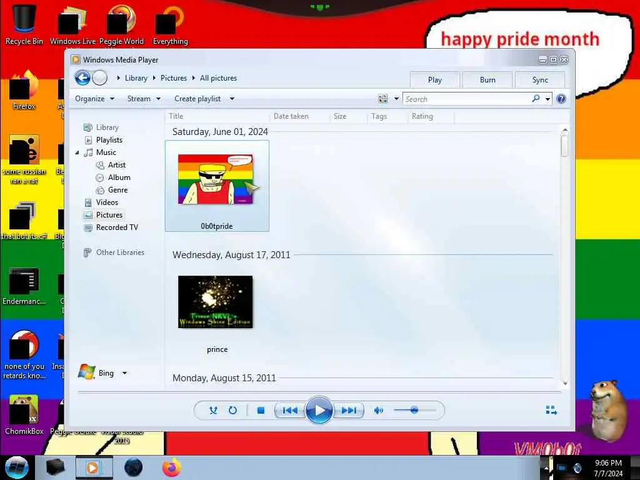This screenshot has height=480, width=640.
Task: Turn shuffle on in playback controls
Action: click(213, 410)
